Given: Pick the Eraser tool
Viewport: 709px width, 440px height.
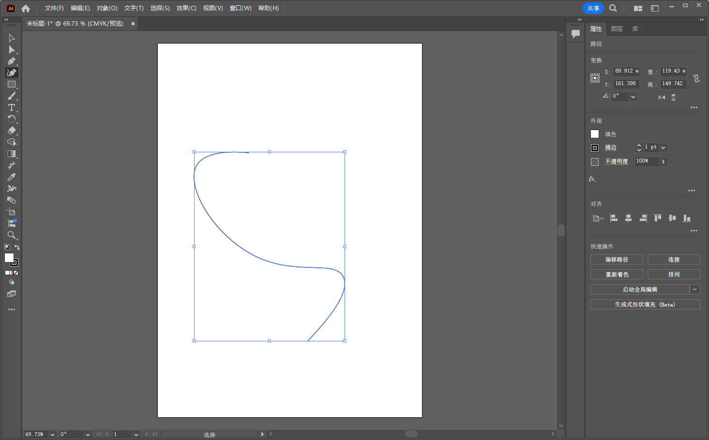Looking at the screenshot, I should [12, 131].
